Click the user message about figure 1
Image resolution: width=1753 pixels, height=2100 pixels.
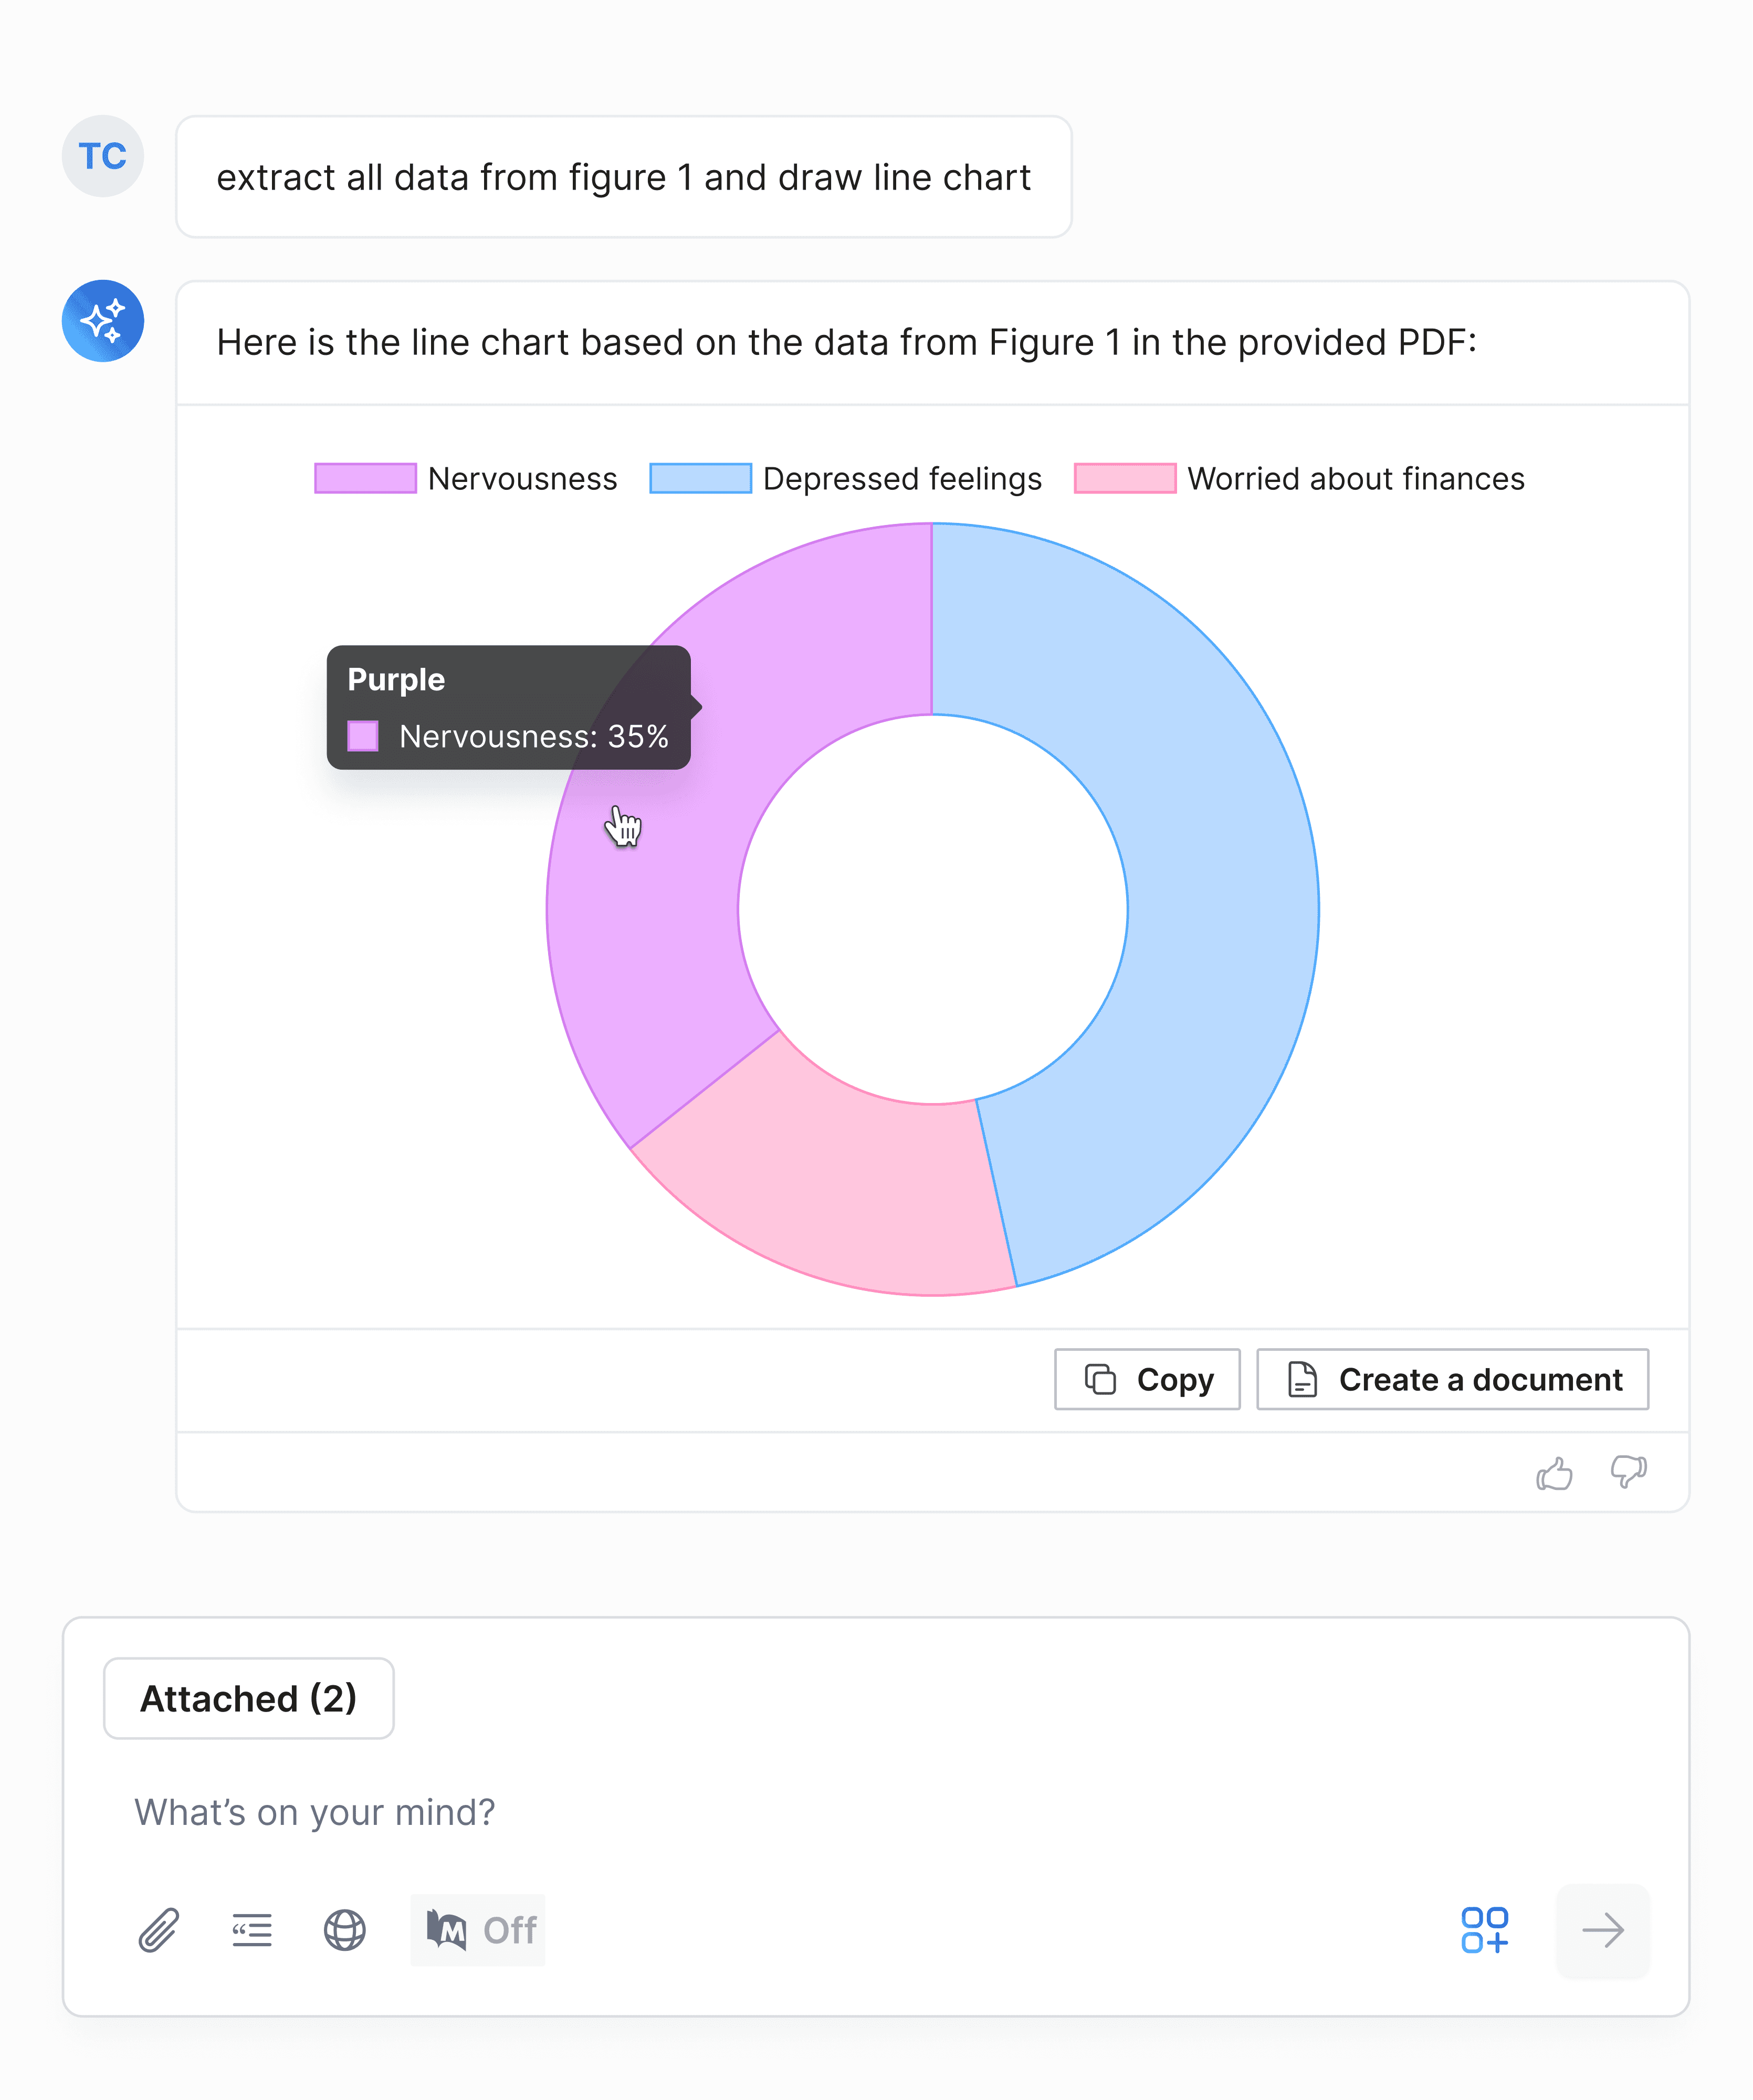[624, 177]
